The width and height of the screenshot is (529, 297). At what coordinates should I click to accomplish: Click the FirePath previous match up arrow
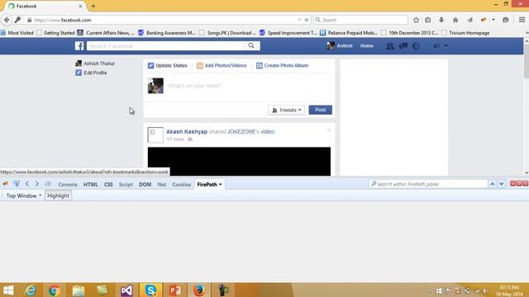pyautogui.click(x=493, y=184)
